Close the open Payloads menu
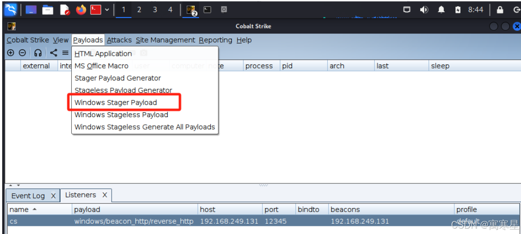 point(88,40)
